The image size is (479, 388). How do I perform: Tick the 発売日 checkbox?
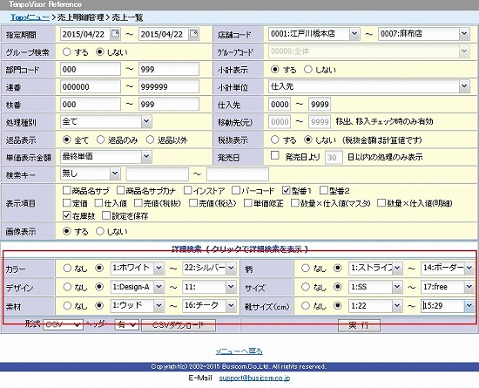pos(275,155)
